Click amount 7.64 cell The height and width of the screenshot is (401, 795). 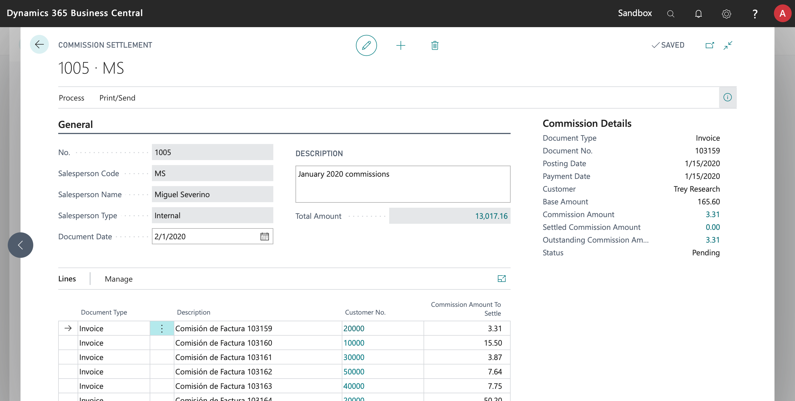(x=467, y=372)
